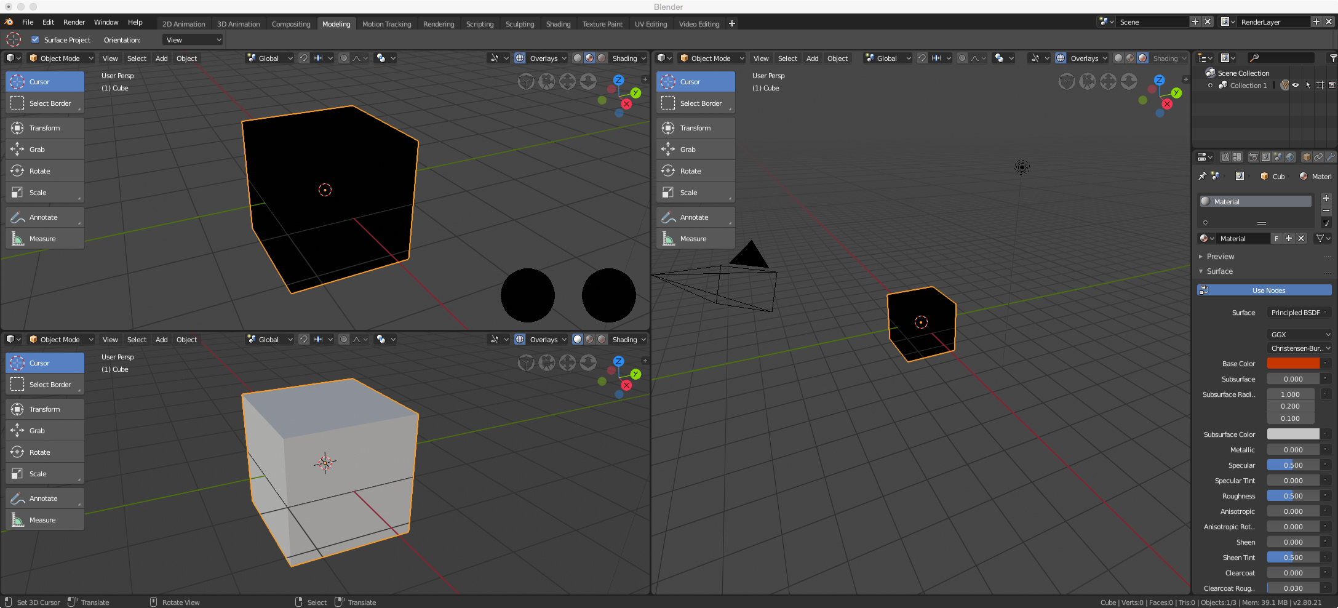Open Overlays popover in right viewport
Image resolution: width=1338 pixels, height=608 pixels.
tap(1088, 58)
